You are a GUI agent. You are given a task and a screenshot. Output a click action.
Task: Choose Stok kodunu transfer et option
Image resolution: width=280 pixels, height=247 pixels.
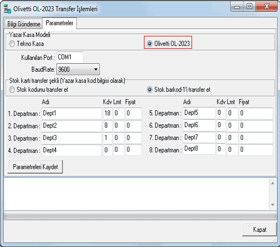coord(39,90)
